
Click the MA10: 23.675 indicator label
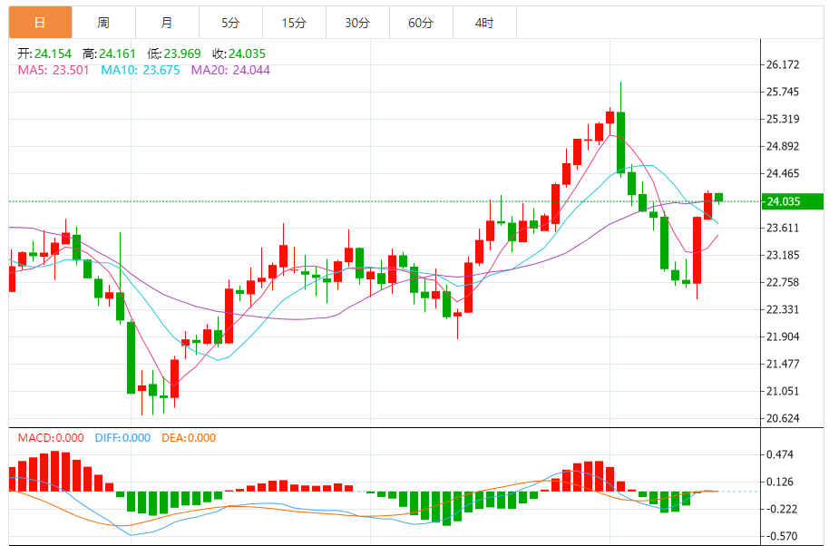pos(140,71)
